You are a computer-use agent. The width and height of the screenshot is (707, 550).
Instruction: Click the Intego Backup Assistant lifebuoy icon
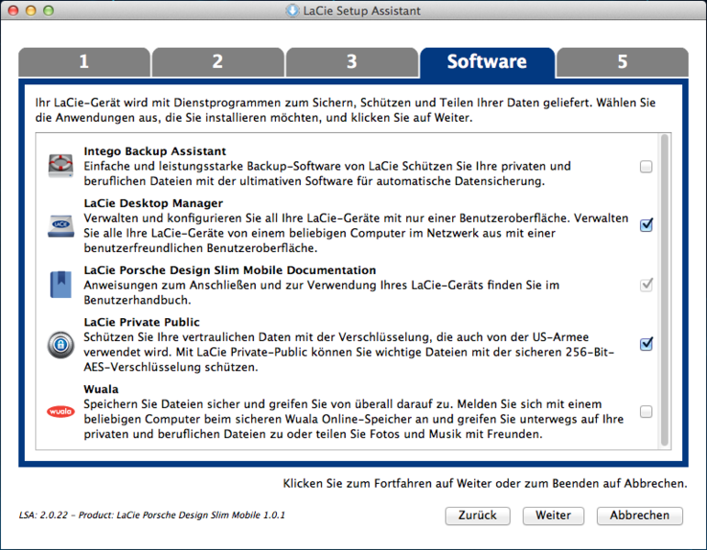pos(61,166)
